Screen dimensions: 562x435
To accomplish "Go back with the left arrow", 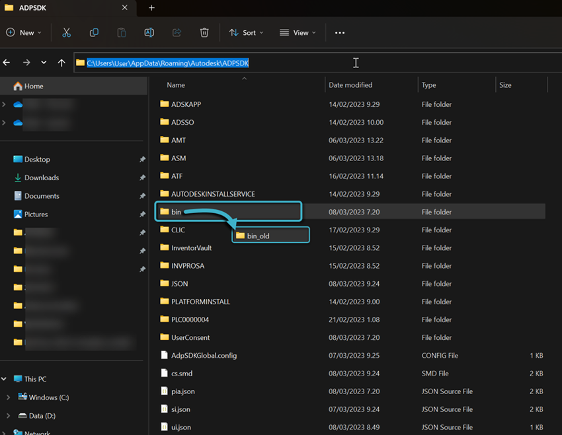I will click(7, 63).
